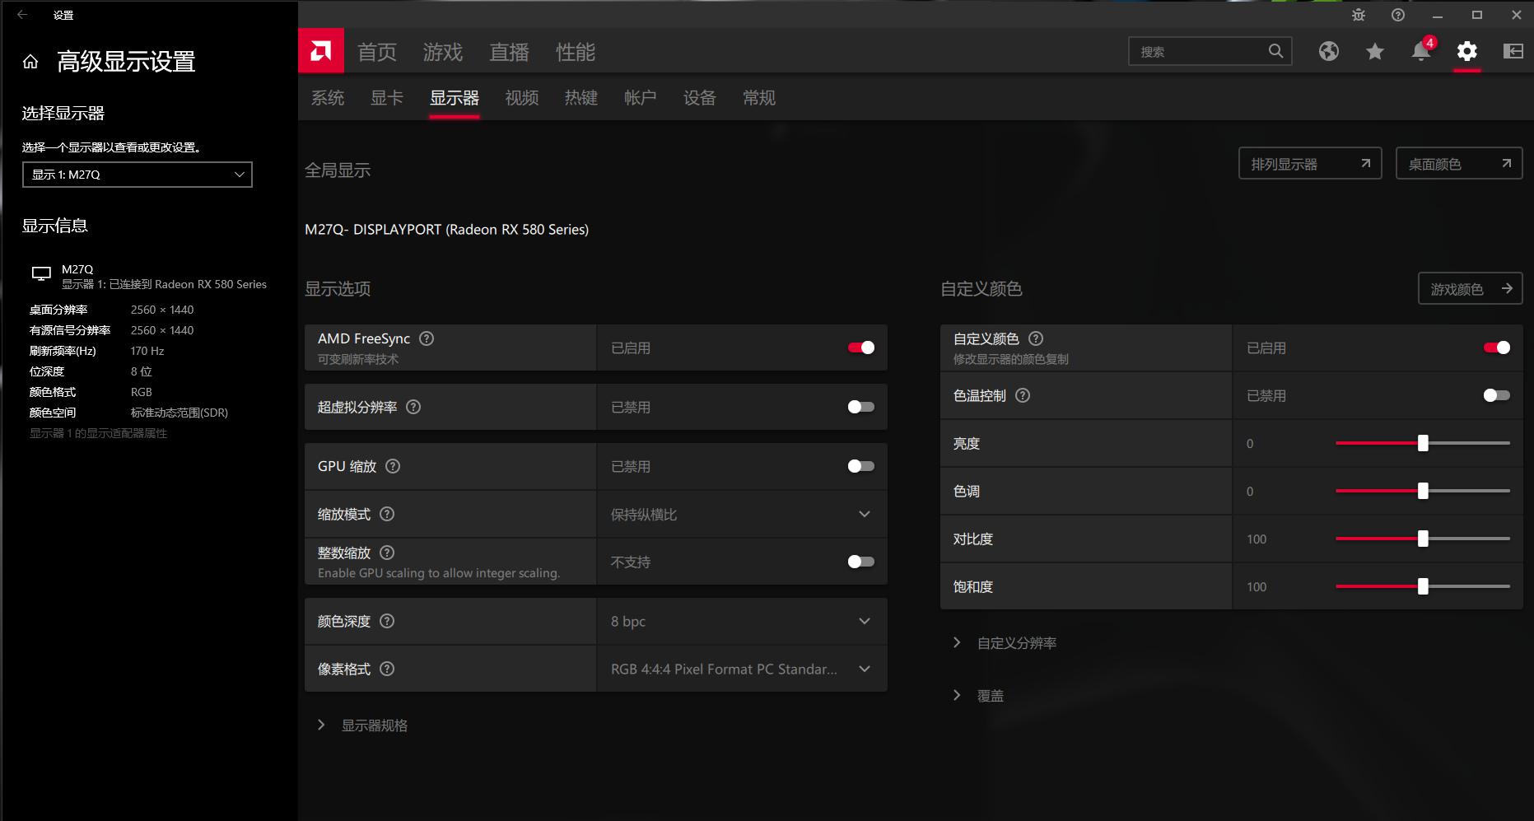Show GPU 缩放 help icon
The image size is (1534, 821).
coord(393,466)
